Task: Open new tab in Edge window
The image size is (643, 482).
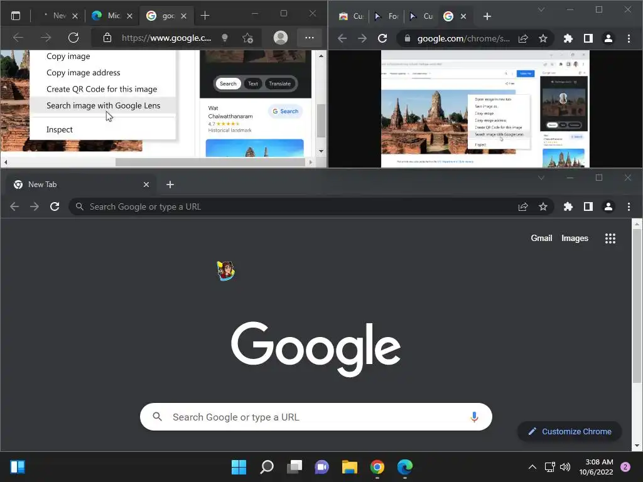Action: point(205,16)
